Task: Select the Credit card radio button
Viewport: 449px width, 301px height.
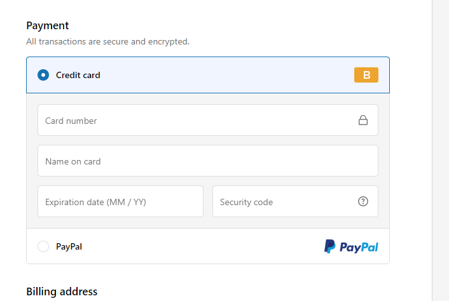Action: tap(43, 75)
